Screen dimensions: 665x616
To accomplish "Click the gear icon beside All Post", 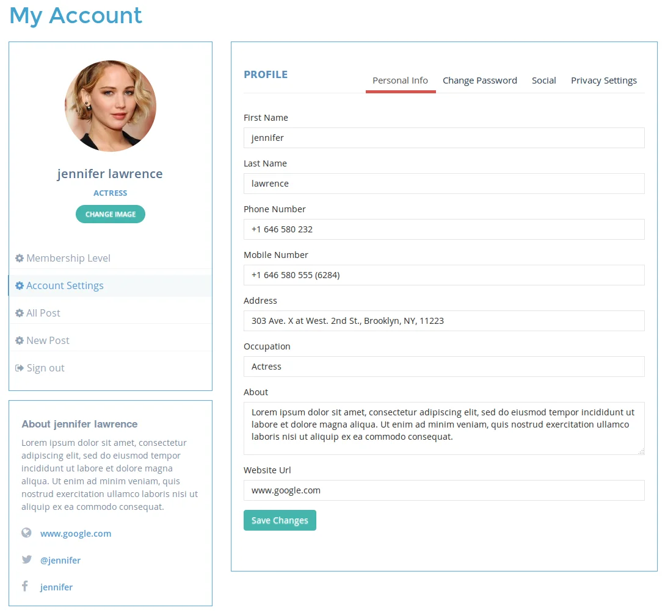I will pyautogui.click(x=19, y=313).
